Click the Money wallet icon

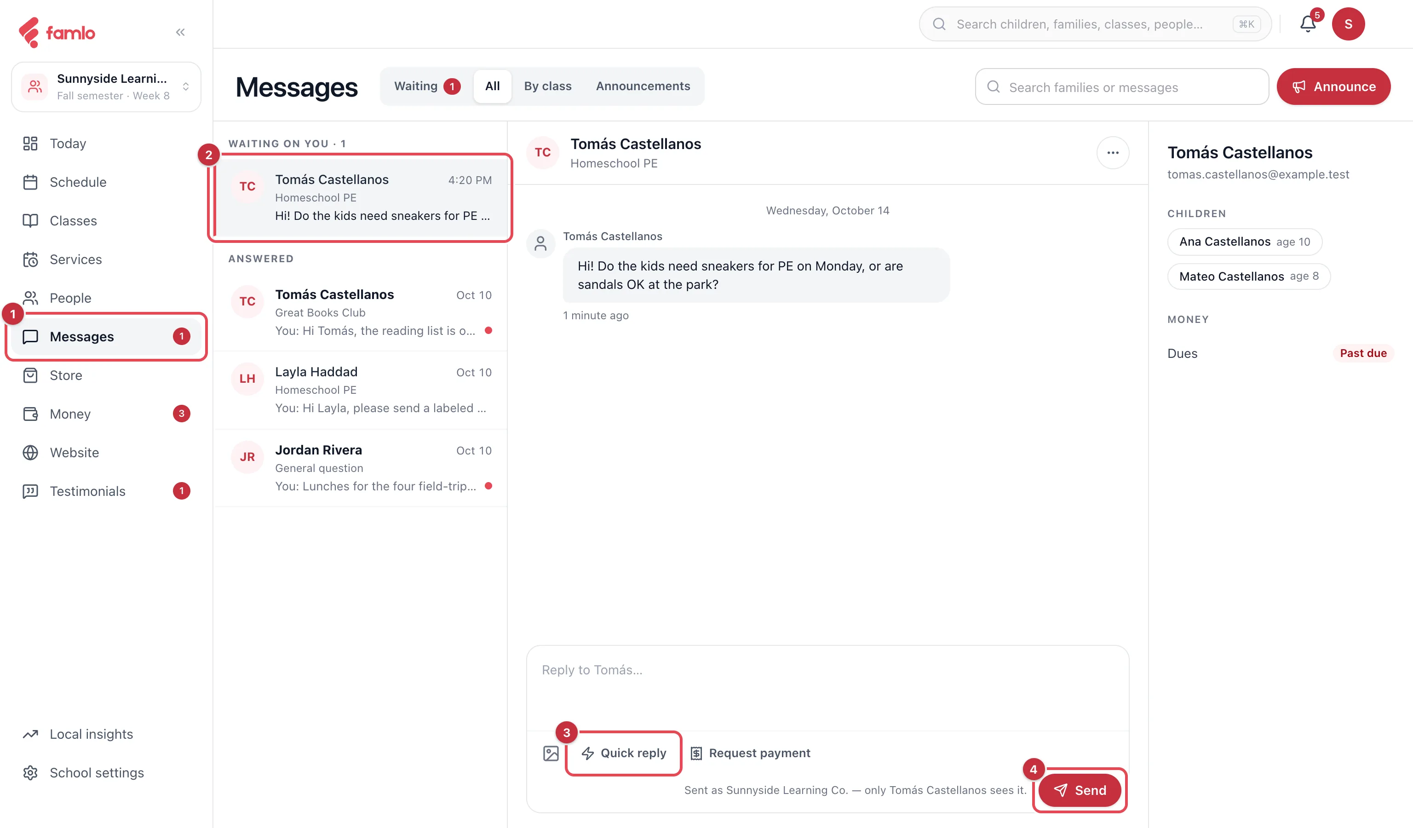tap(30, 414)
